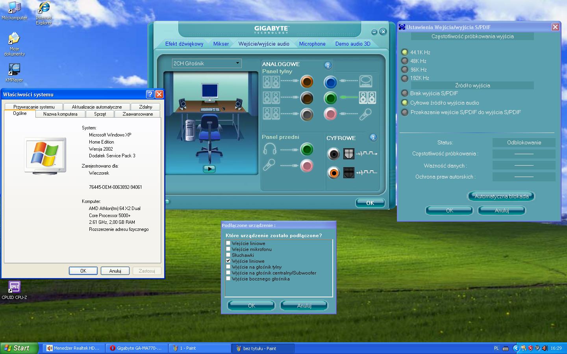
Task: Select the 48K Hz sampling rate
Action: [404, 61]
